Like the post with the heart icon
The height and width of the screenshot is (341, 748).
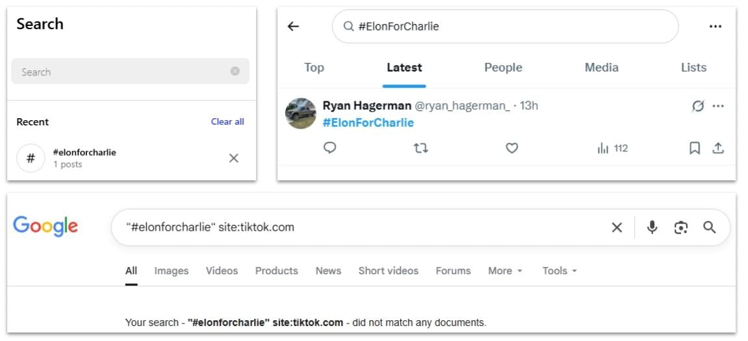(x=512, y=148)
